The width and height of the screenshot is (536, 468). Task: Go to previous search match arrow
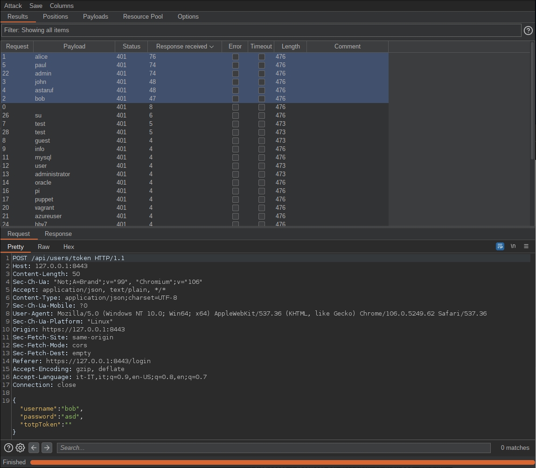(34, 447)
